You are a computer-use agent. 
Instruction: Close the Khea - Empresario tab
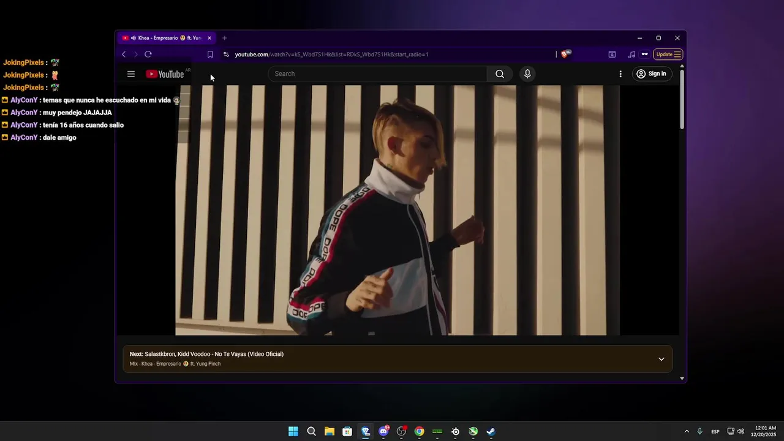[209, 38]
